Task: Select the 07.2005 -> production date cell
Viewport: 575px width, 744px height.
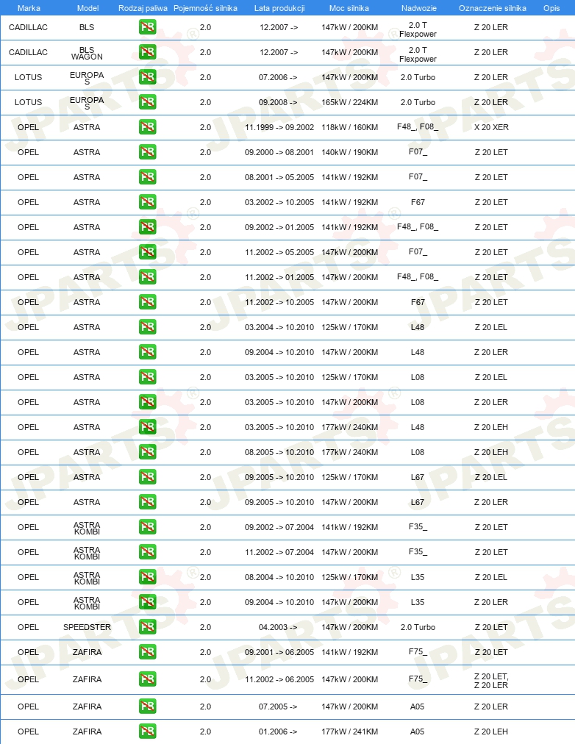Action: click(x=278, y=707)
